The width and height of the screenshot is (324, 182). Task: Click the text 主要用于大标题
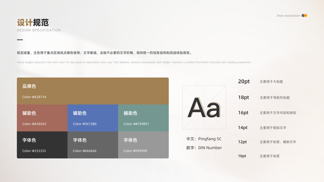[271, 82]
